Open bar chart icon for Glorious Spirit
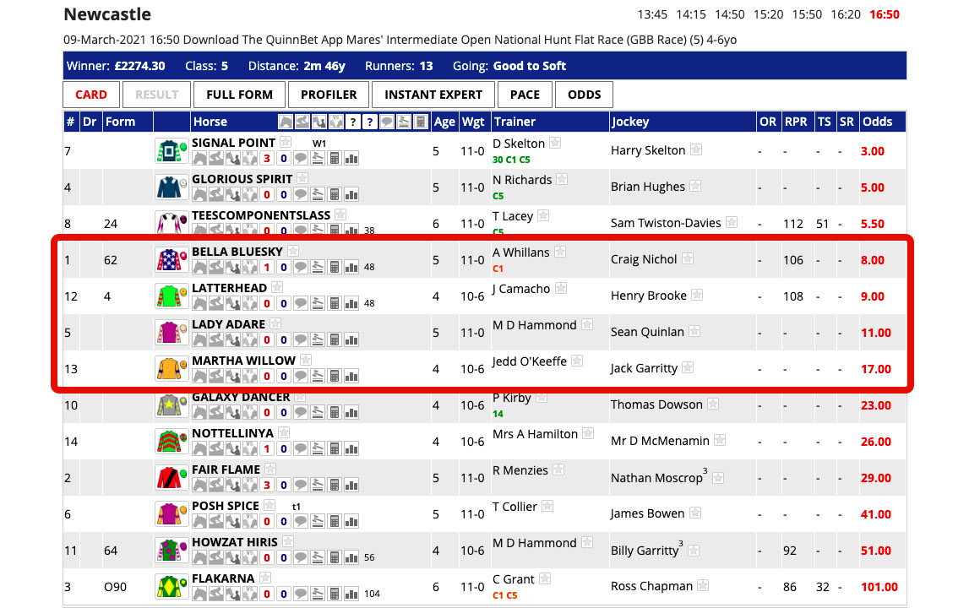 [x=351, y=195]
